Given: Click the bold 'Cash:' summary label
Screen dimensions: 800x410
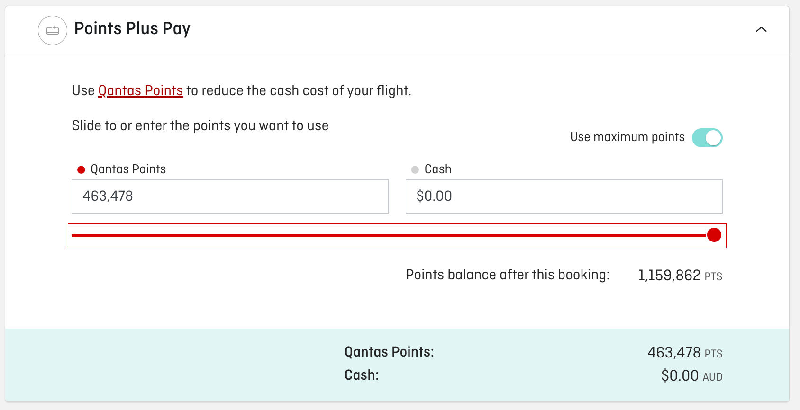Looking at the screenshot, I should tap(362, 375).
